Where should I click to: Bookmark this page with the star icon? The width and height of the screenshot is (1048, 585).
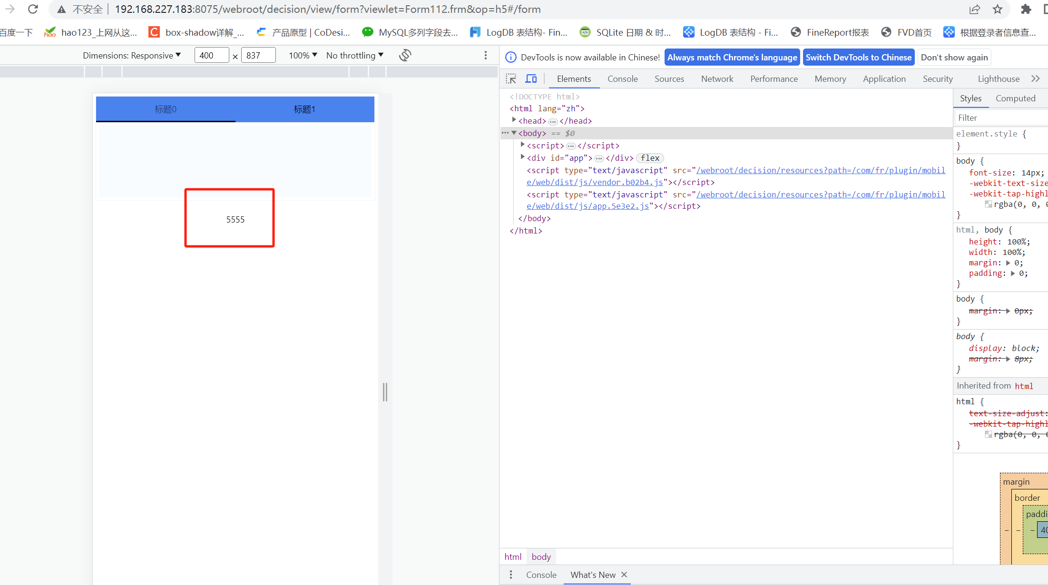(x=998, y=9)
